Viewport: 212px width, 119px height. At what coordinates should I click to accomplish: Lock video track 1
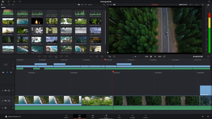point(3,101)
